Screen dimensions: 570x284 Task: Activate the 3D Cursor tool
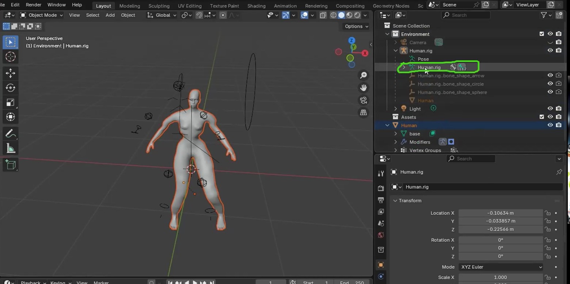(10, 57)
